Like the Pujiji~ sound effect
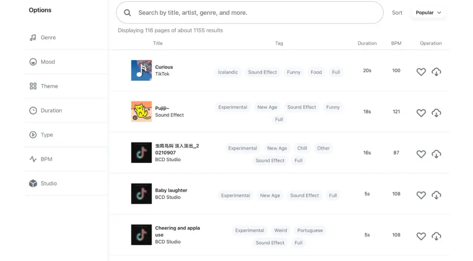The image size is (473, 261). [421, 113]
